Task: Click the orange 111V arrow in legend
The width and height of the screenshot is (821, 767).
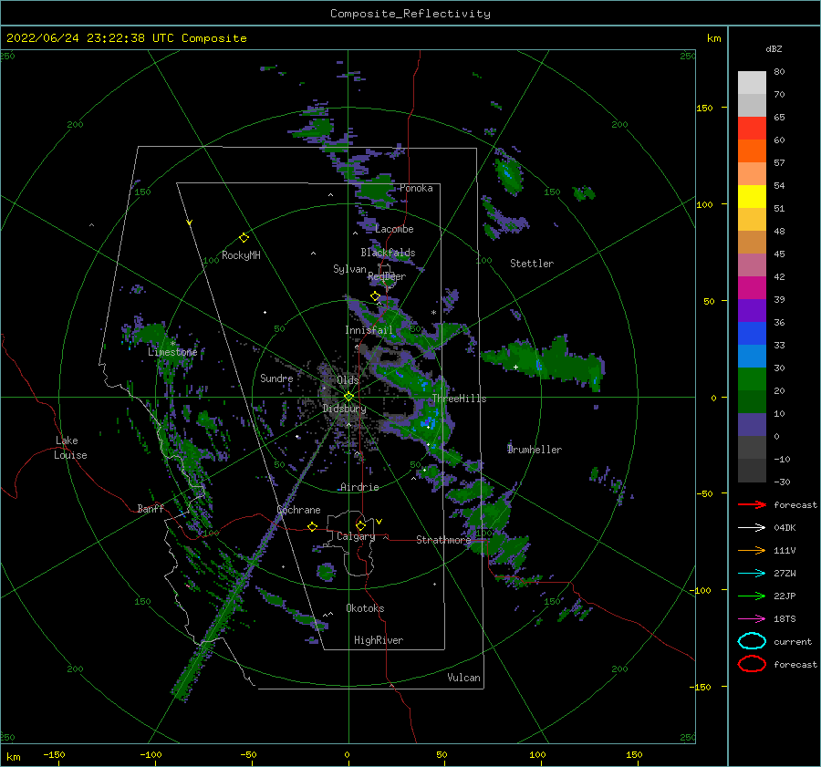Action: [x=752, y=550]
